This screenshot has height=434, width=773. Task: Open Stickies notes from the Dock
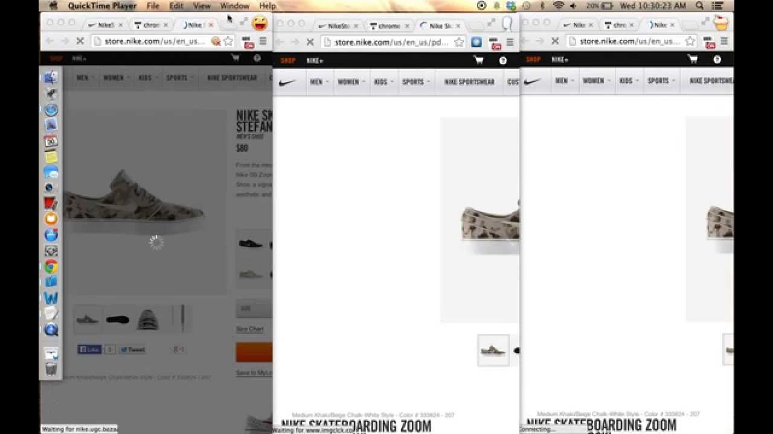click(x=51, y=157)
